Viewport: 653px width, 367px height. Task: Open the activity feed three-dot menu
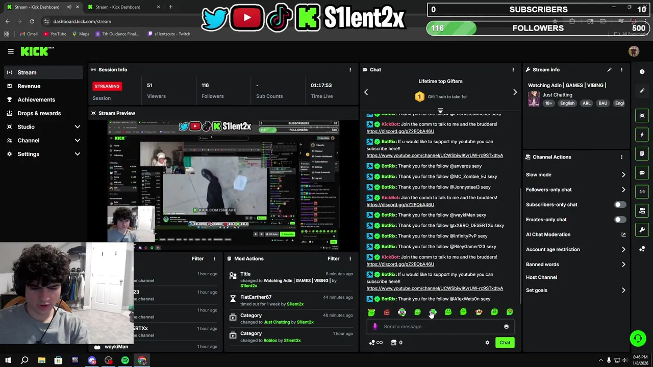click(x=214, y=259)
